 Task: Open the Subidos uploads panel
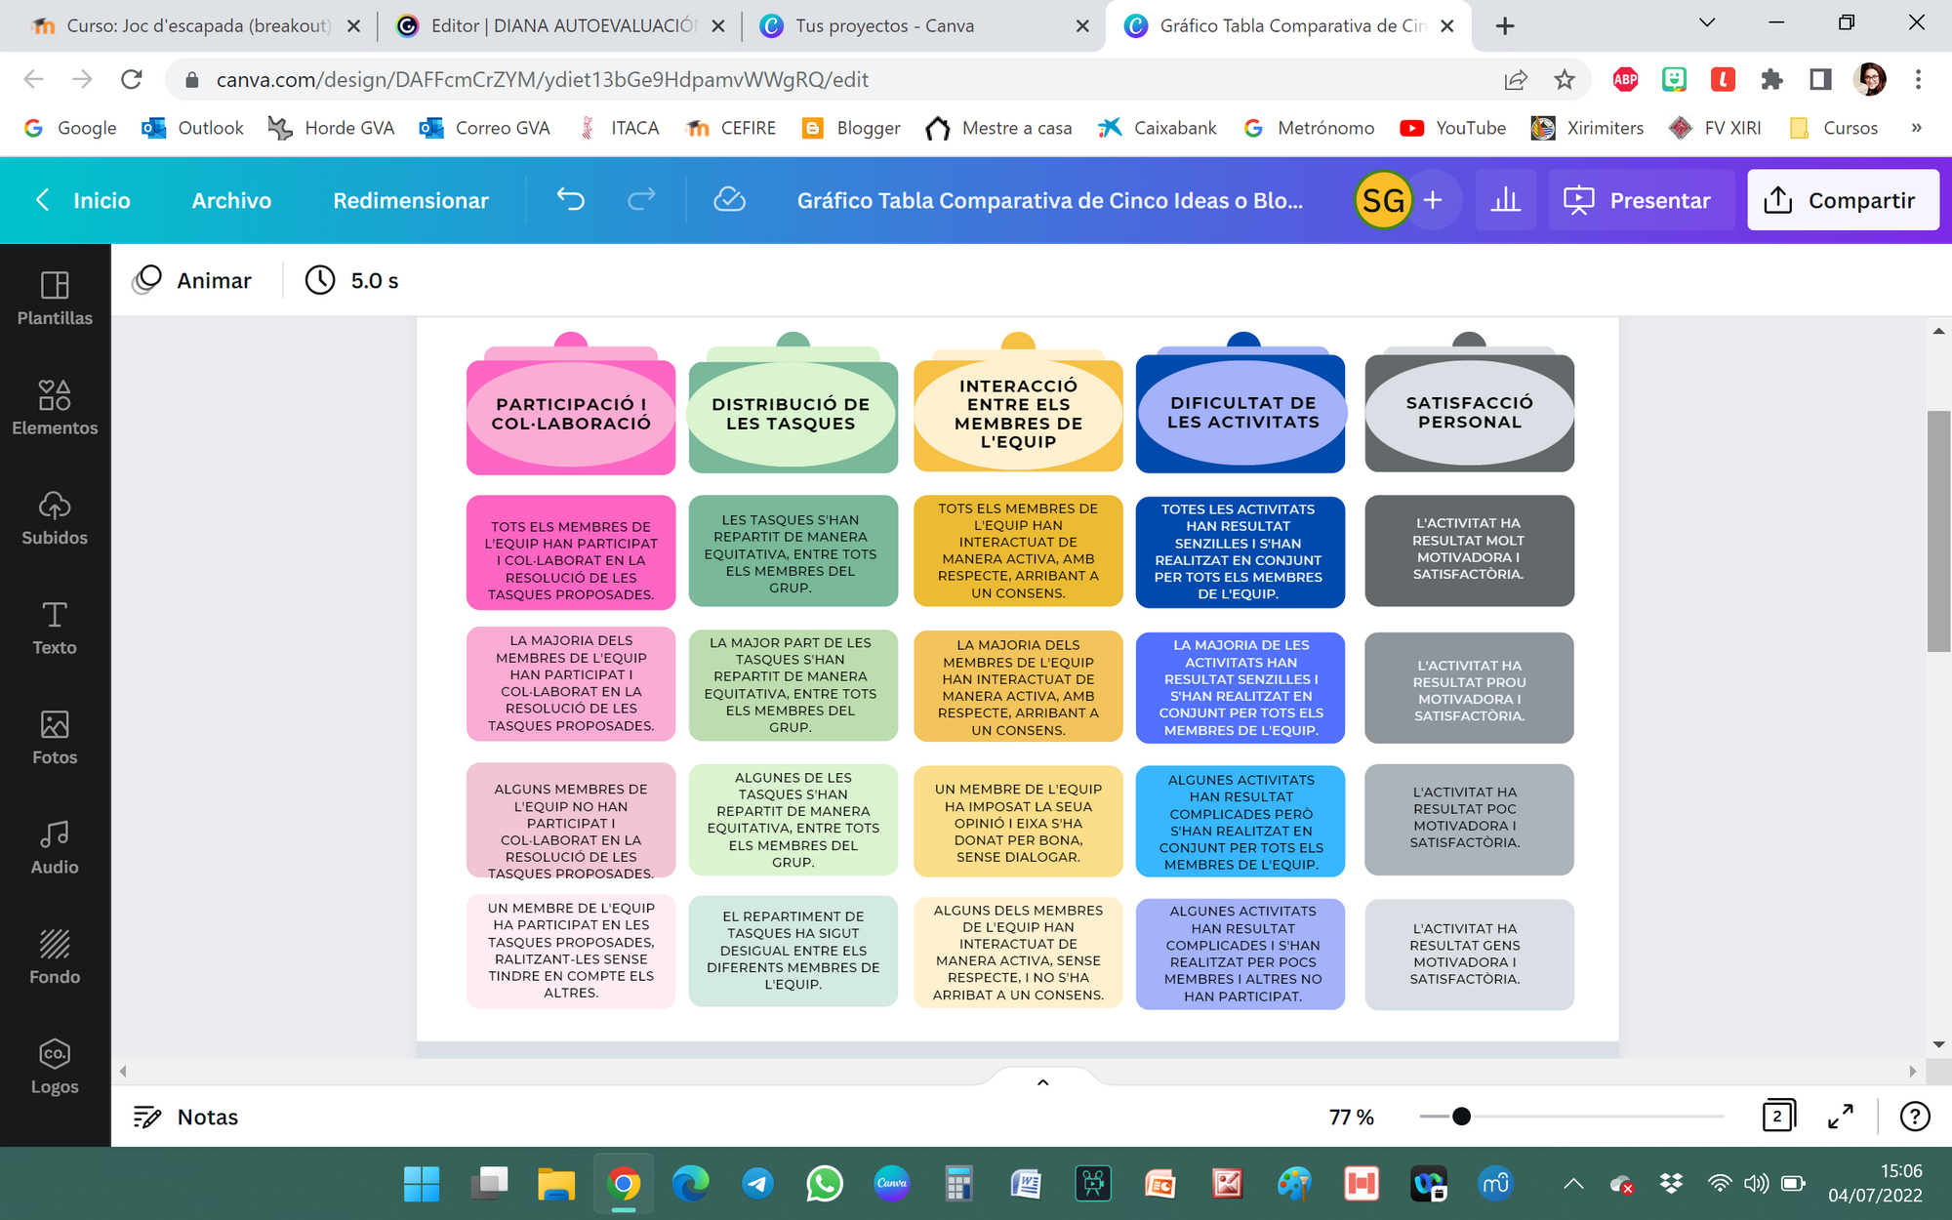pos(55,517)
